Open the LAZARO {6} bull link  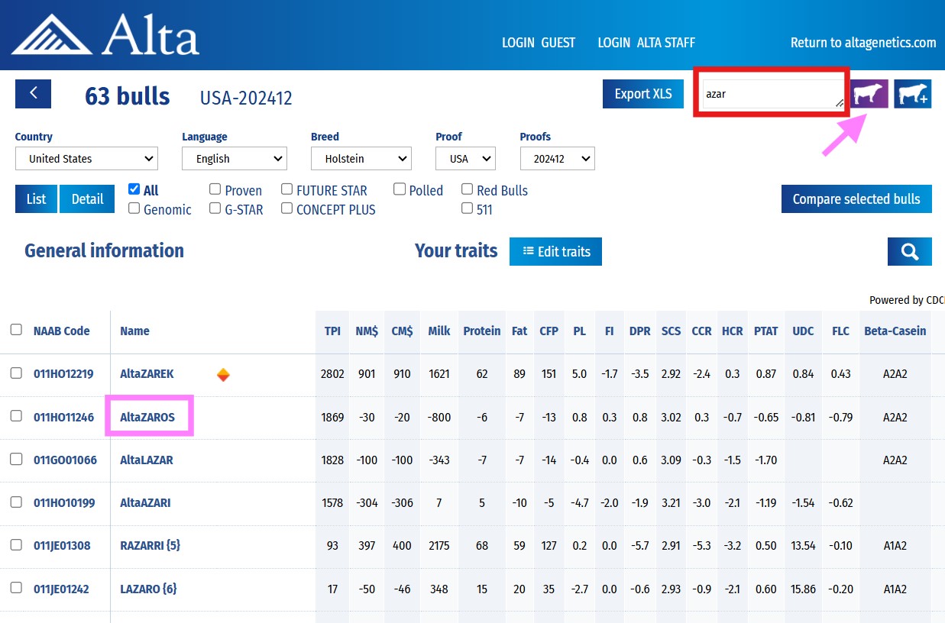149,589
